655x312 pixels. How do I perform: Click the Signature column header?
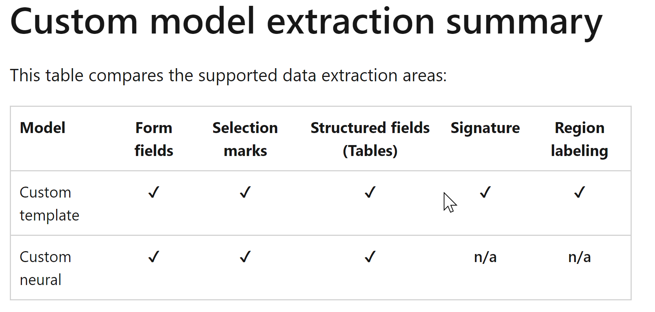[x=485, y=128]
